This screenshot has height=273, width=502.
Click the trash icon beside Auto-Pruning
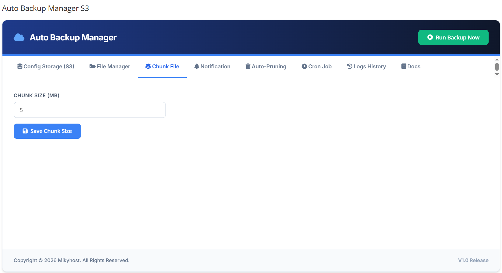(x=248, y=66)
